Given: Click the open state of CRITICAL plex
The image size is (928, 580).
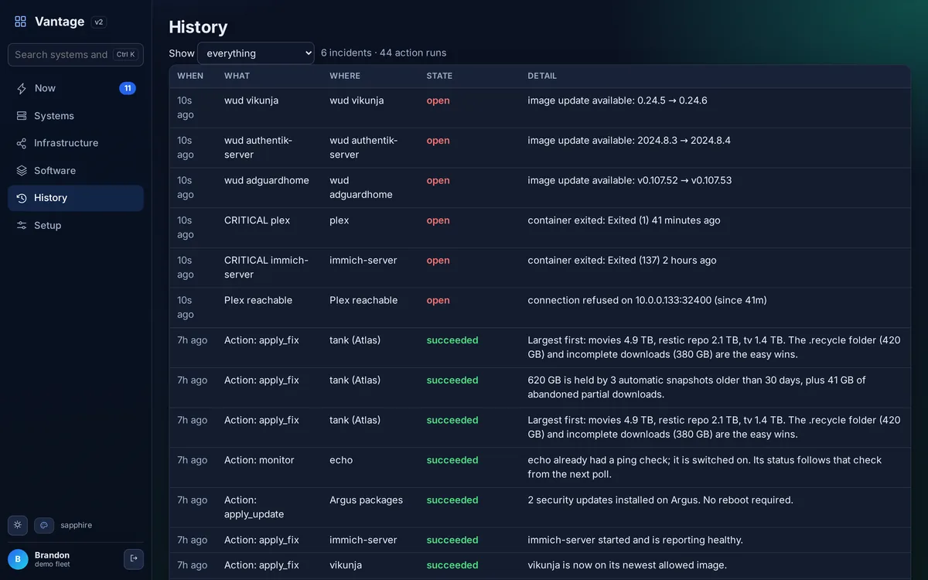Looking at the screenshot, I should pyautogui.click(x=438, y=220).
